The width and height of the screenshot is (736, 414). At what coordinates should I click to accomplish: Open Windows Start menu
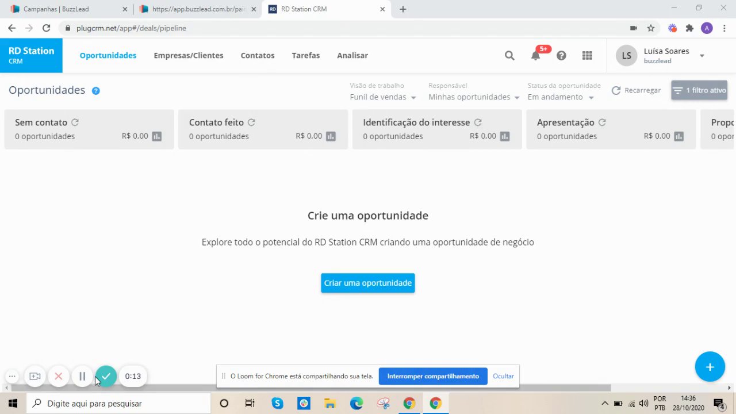click(13, 403)
